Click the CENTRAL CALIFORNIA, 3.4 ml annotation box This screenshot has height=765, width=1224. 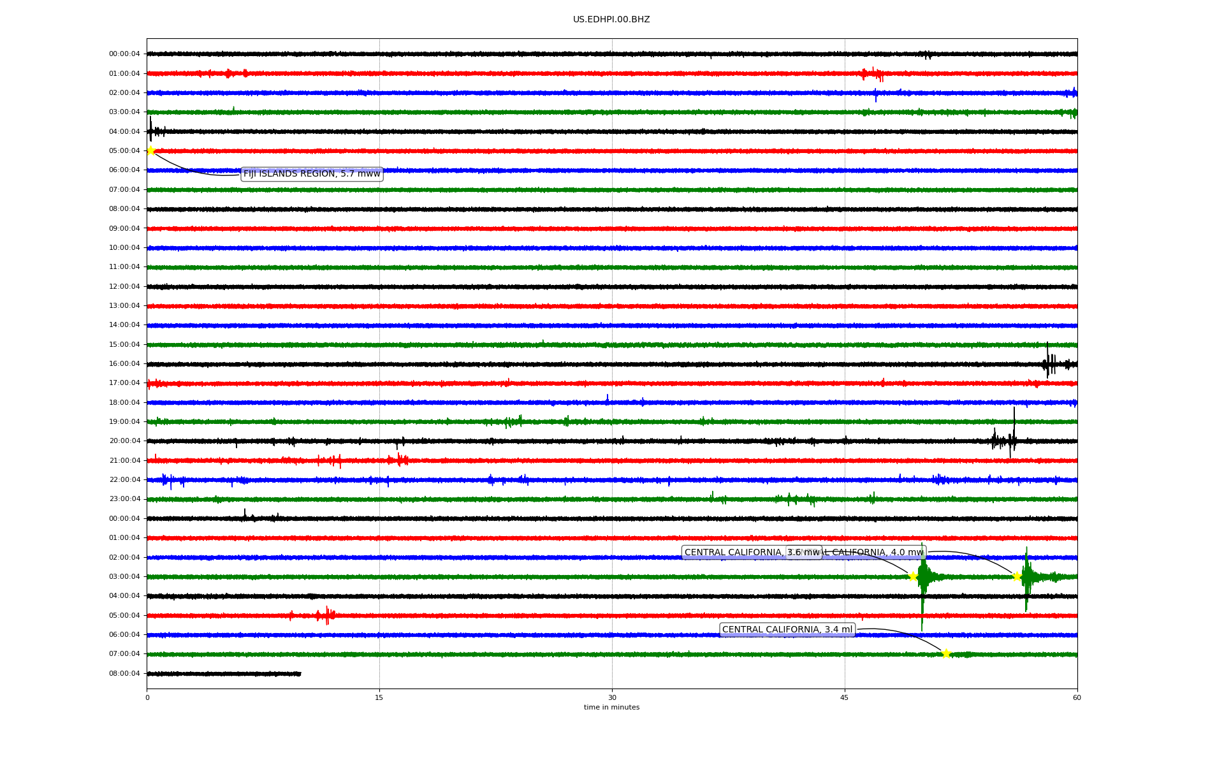click(x=787, y=630)
